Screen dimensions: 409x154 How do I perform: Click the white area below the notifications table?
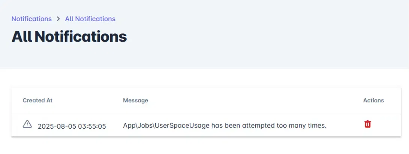[x=204, y=147]
